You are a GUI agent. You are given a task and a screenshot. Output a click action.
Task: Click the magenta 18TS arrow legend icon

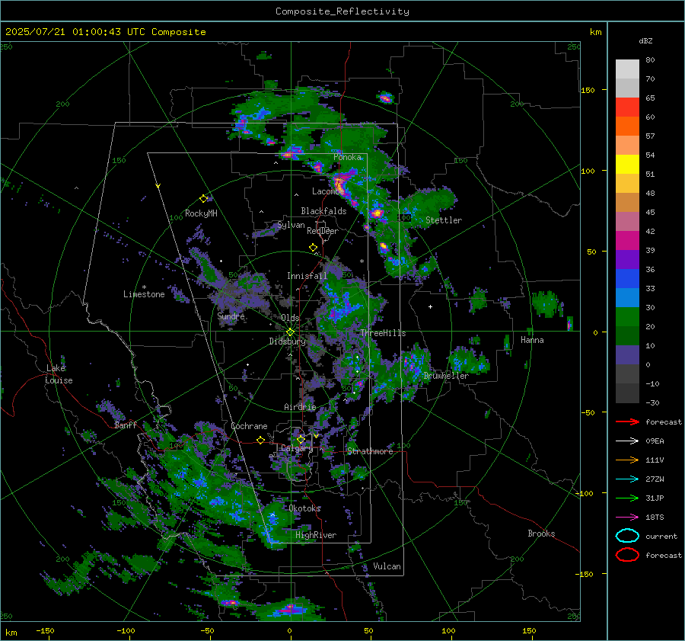[627, 518]
